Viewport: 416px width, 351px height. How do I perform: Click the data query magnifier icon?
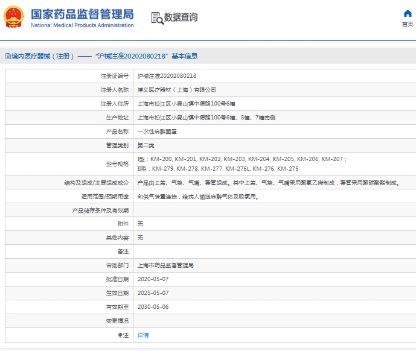coord(157,18)
